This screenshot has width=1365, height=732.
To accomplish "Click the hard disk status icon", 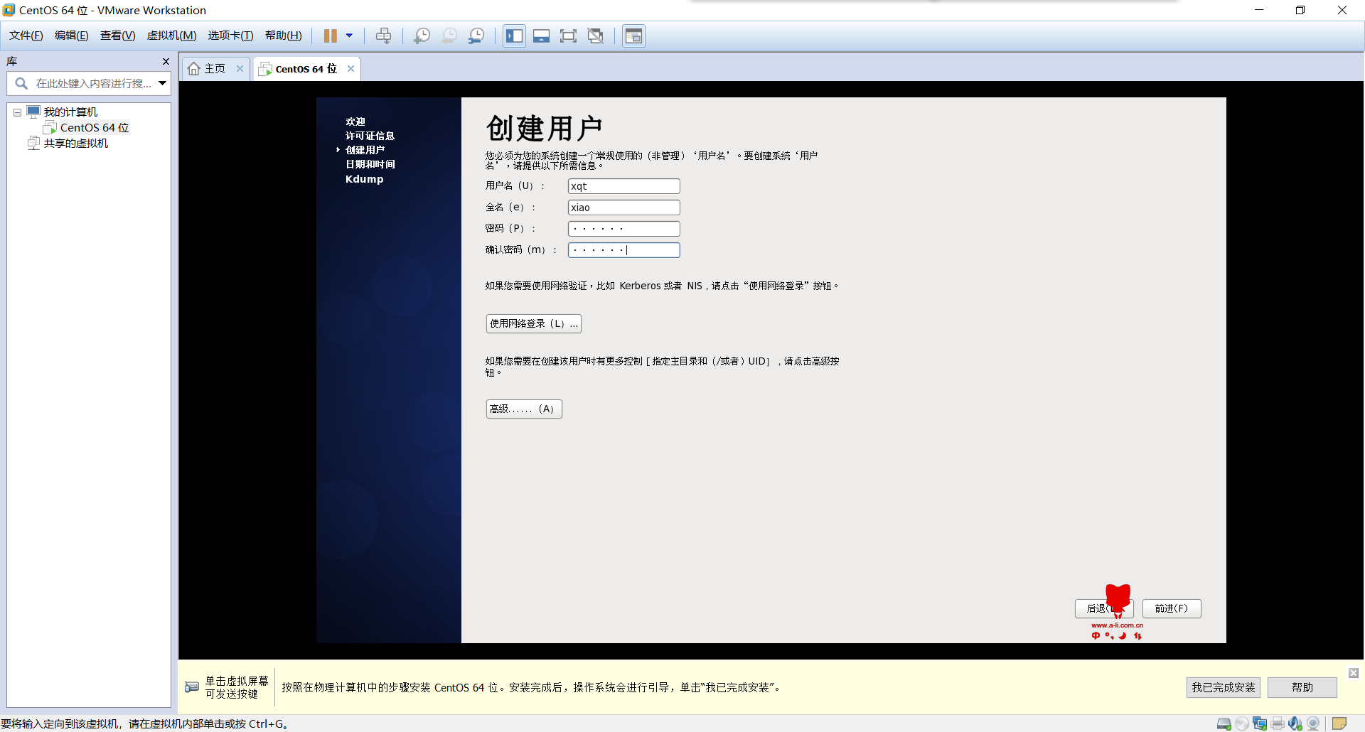I will (x=1224, y=723).
